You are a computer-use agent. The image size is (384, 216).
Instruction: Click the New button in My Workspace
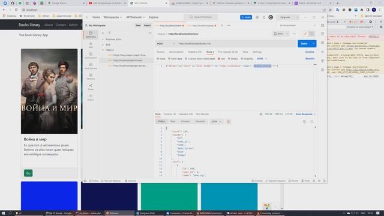(138, 25)
